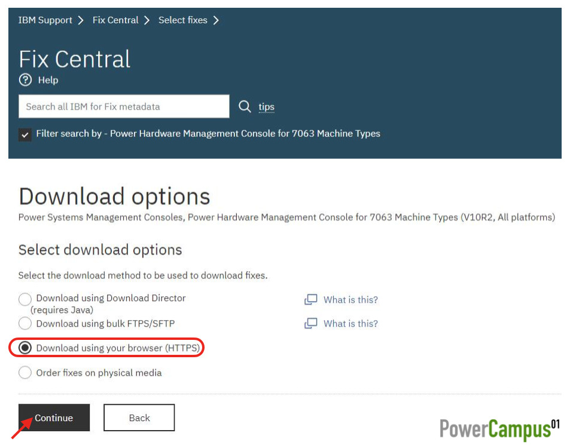
Task: Select Download using your browser (HTTPS)
Action: click(25, 348)
